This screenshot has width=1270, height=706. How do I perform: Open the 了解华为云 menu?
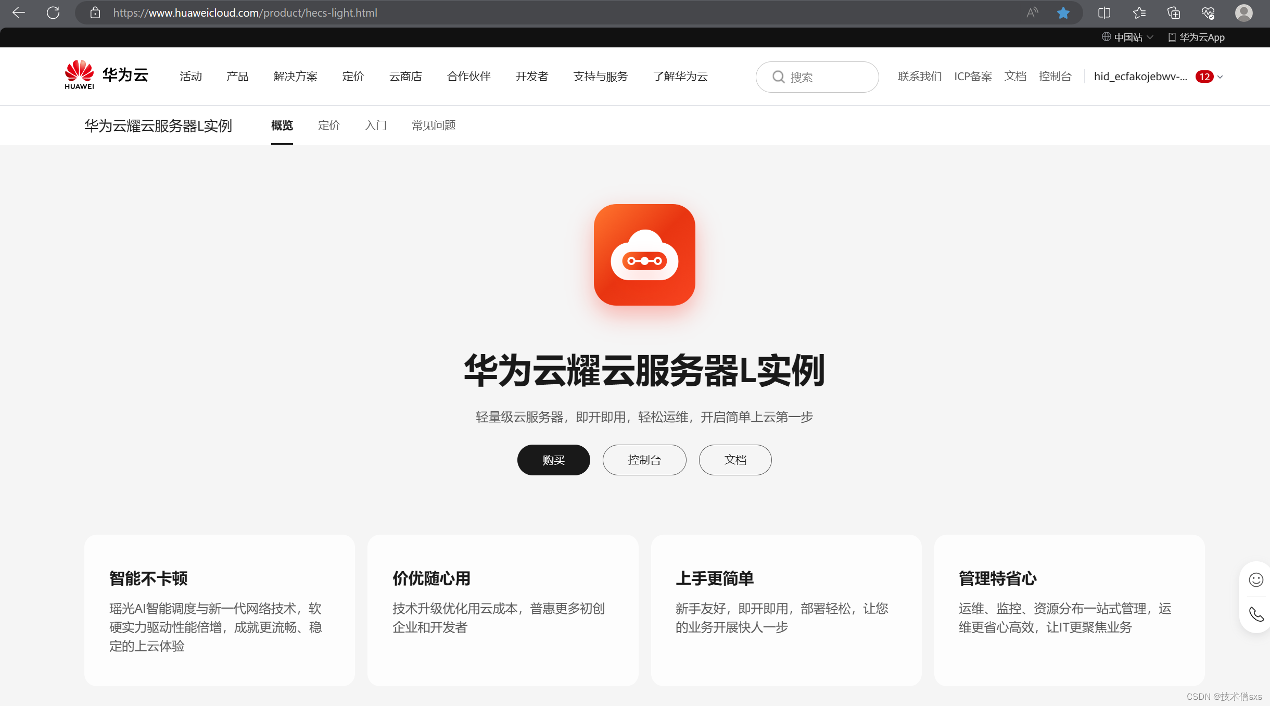[680, 77]
